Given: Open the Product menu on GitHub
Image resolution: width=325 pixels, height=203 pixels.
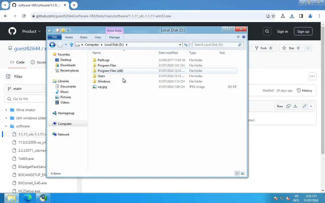Looking at the screenshot, I should pos(31,31).
